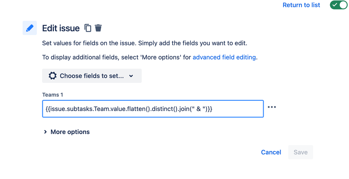
Task: Click the Edit issue heading
Action: [61, 28]
